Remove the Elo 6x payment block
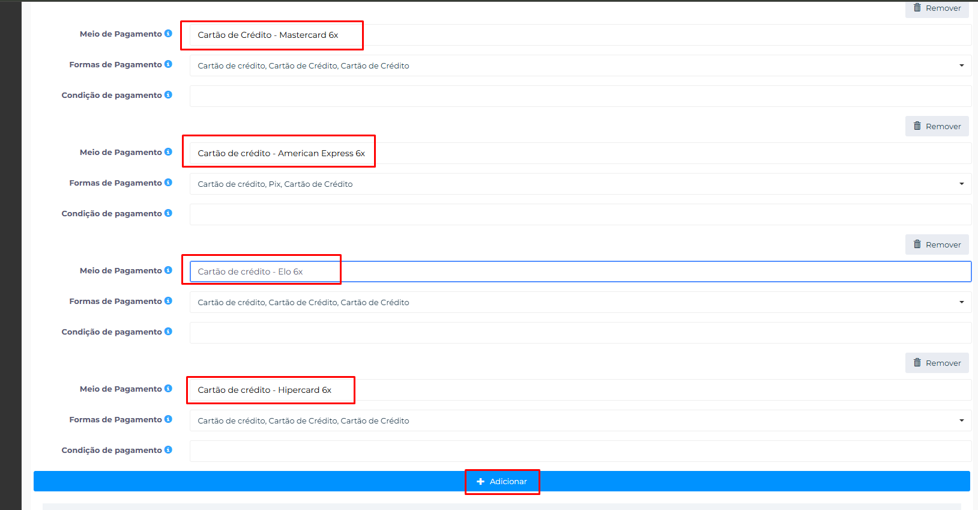The height and width of the screenshot is (510, 978). coord(937,244)
